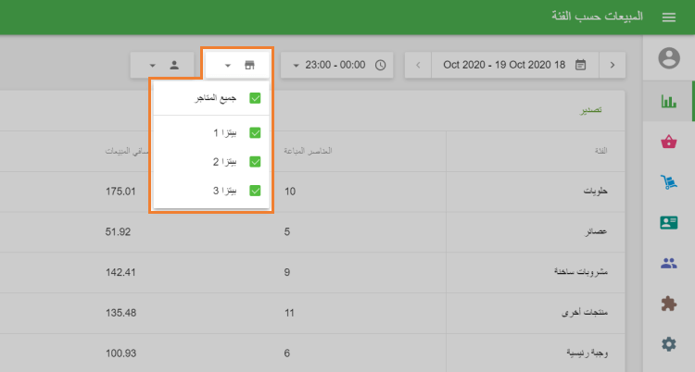Open the hamburger navigation menu
Image resolution: width=695 pixels, height=372 pixels.
point(668,18)
